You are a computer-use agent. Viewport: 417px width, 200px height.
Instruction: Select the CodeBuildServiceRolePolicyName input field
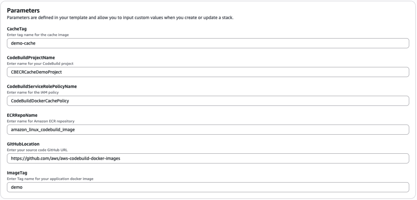[x=208, y=101]
